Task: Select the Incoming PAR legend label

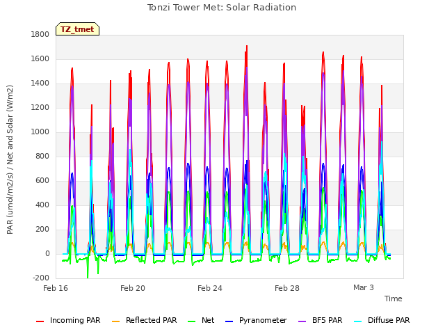Action: pos(75,320)
